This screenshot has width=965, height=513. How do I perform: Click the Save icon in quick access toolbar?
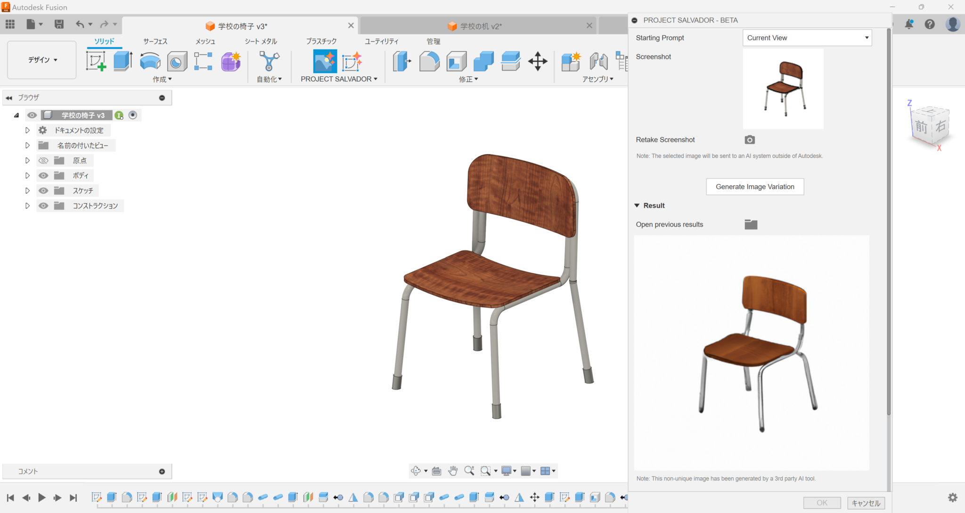(x=59, y=24)
